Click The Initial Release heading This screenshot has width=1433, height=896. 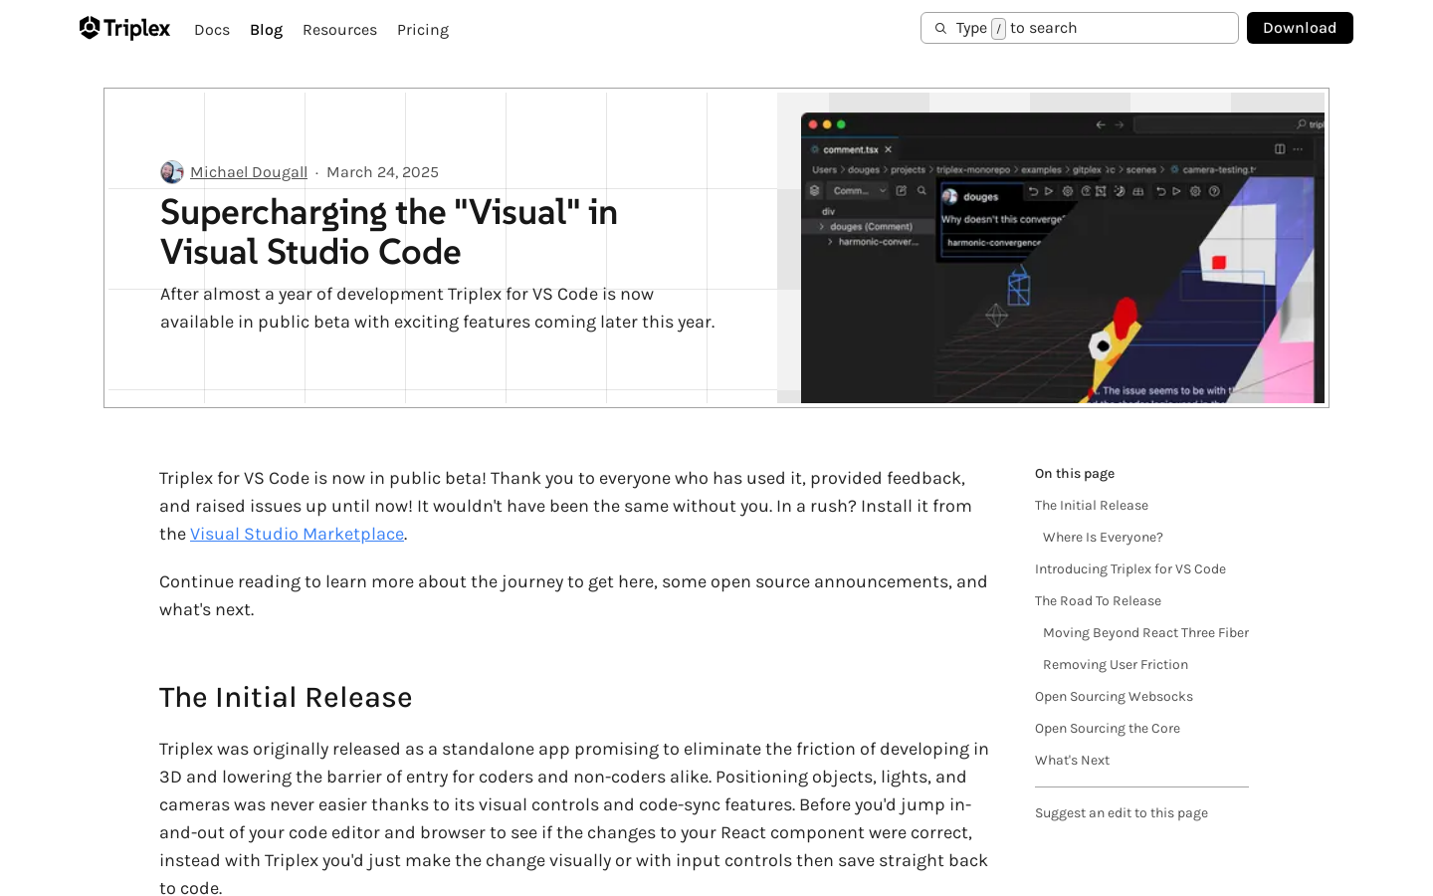286,697
